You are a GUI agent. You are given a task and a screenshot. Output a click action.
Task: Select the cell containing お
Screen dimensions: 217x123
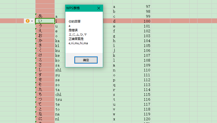tap(45, 36)
